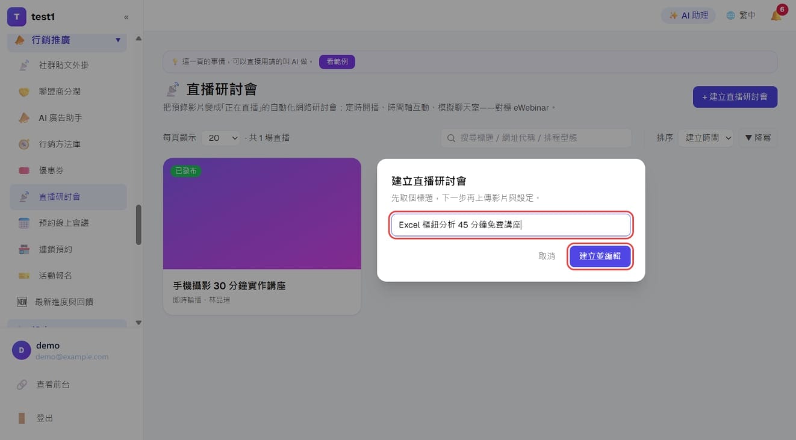Screen dimensions: 796x440
Task: Go to 活動報名 menu item
Action: (x=68, y=276)
